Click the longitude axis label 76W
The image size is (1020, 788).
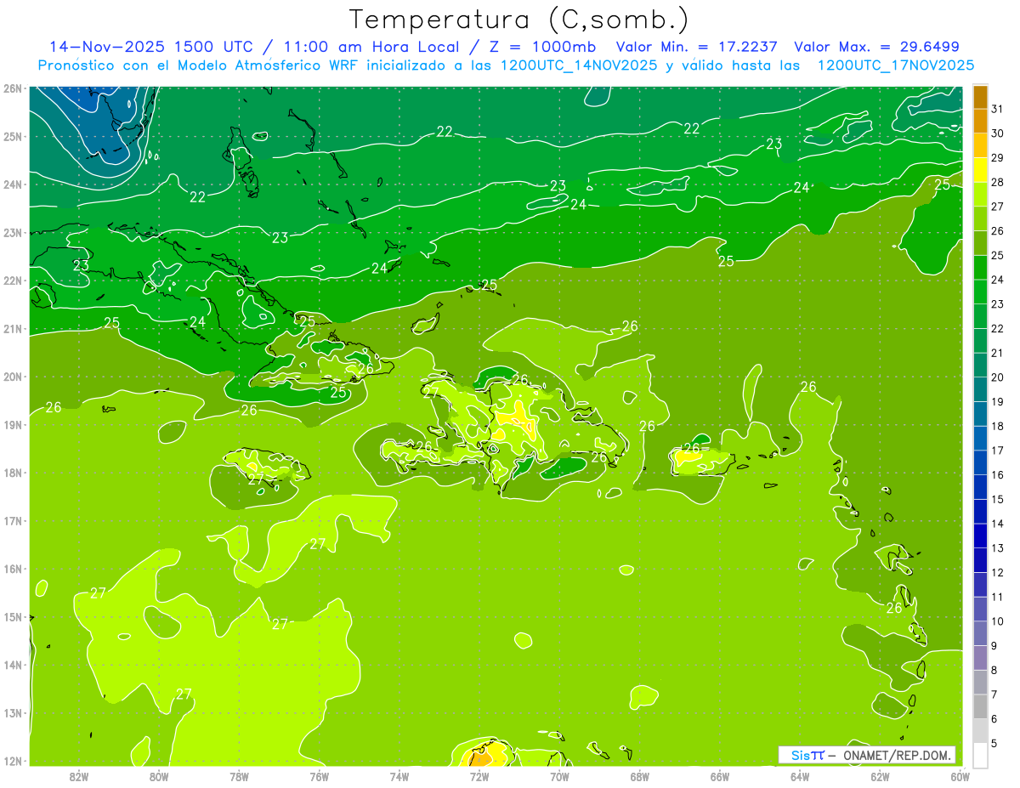coord(319,776)
